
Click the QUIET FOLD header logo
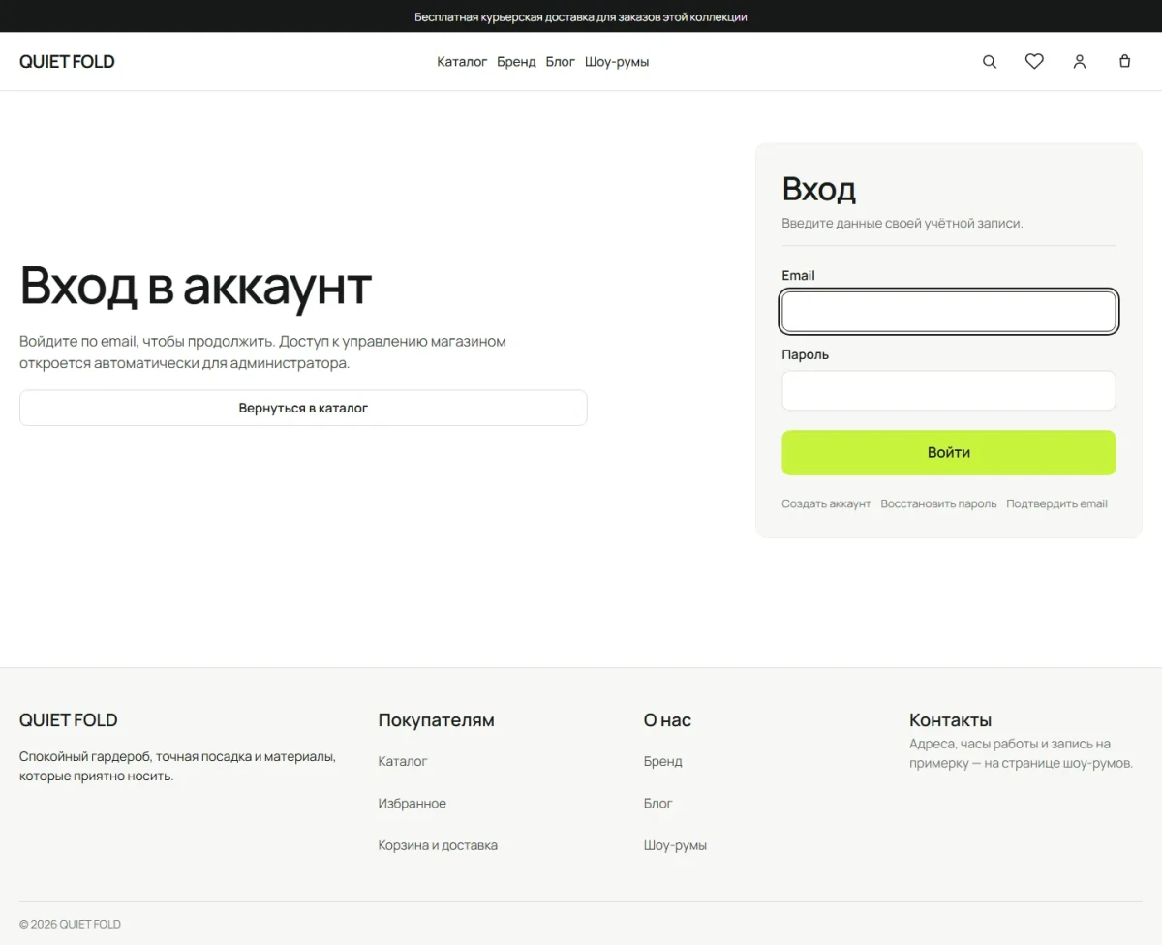point(67,62)
